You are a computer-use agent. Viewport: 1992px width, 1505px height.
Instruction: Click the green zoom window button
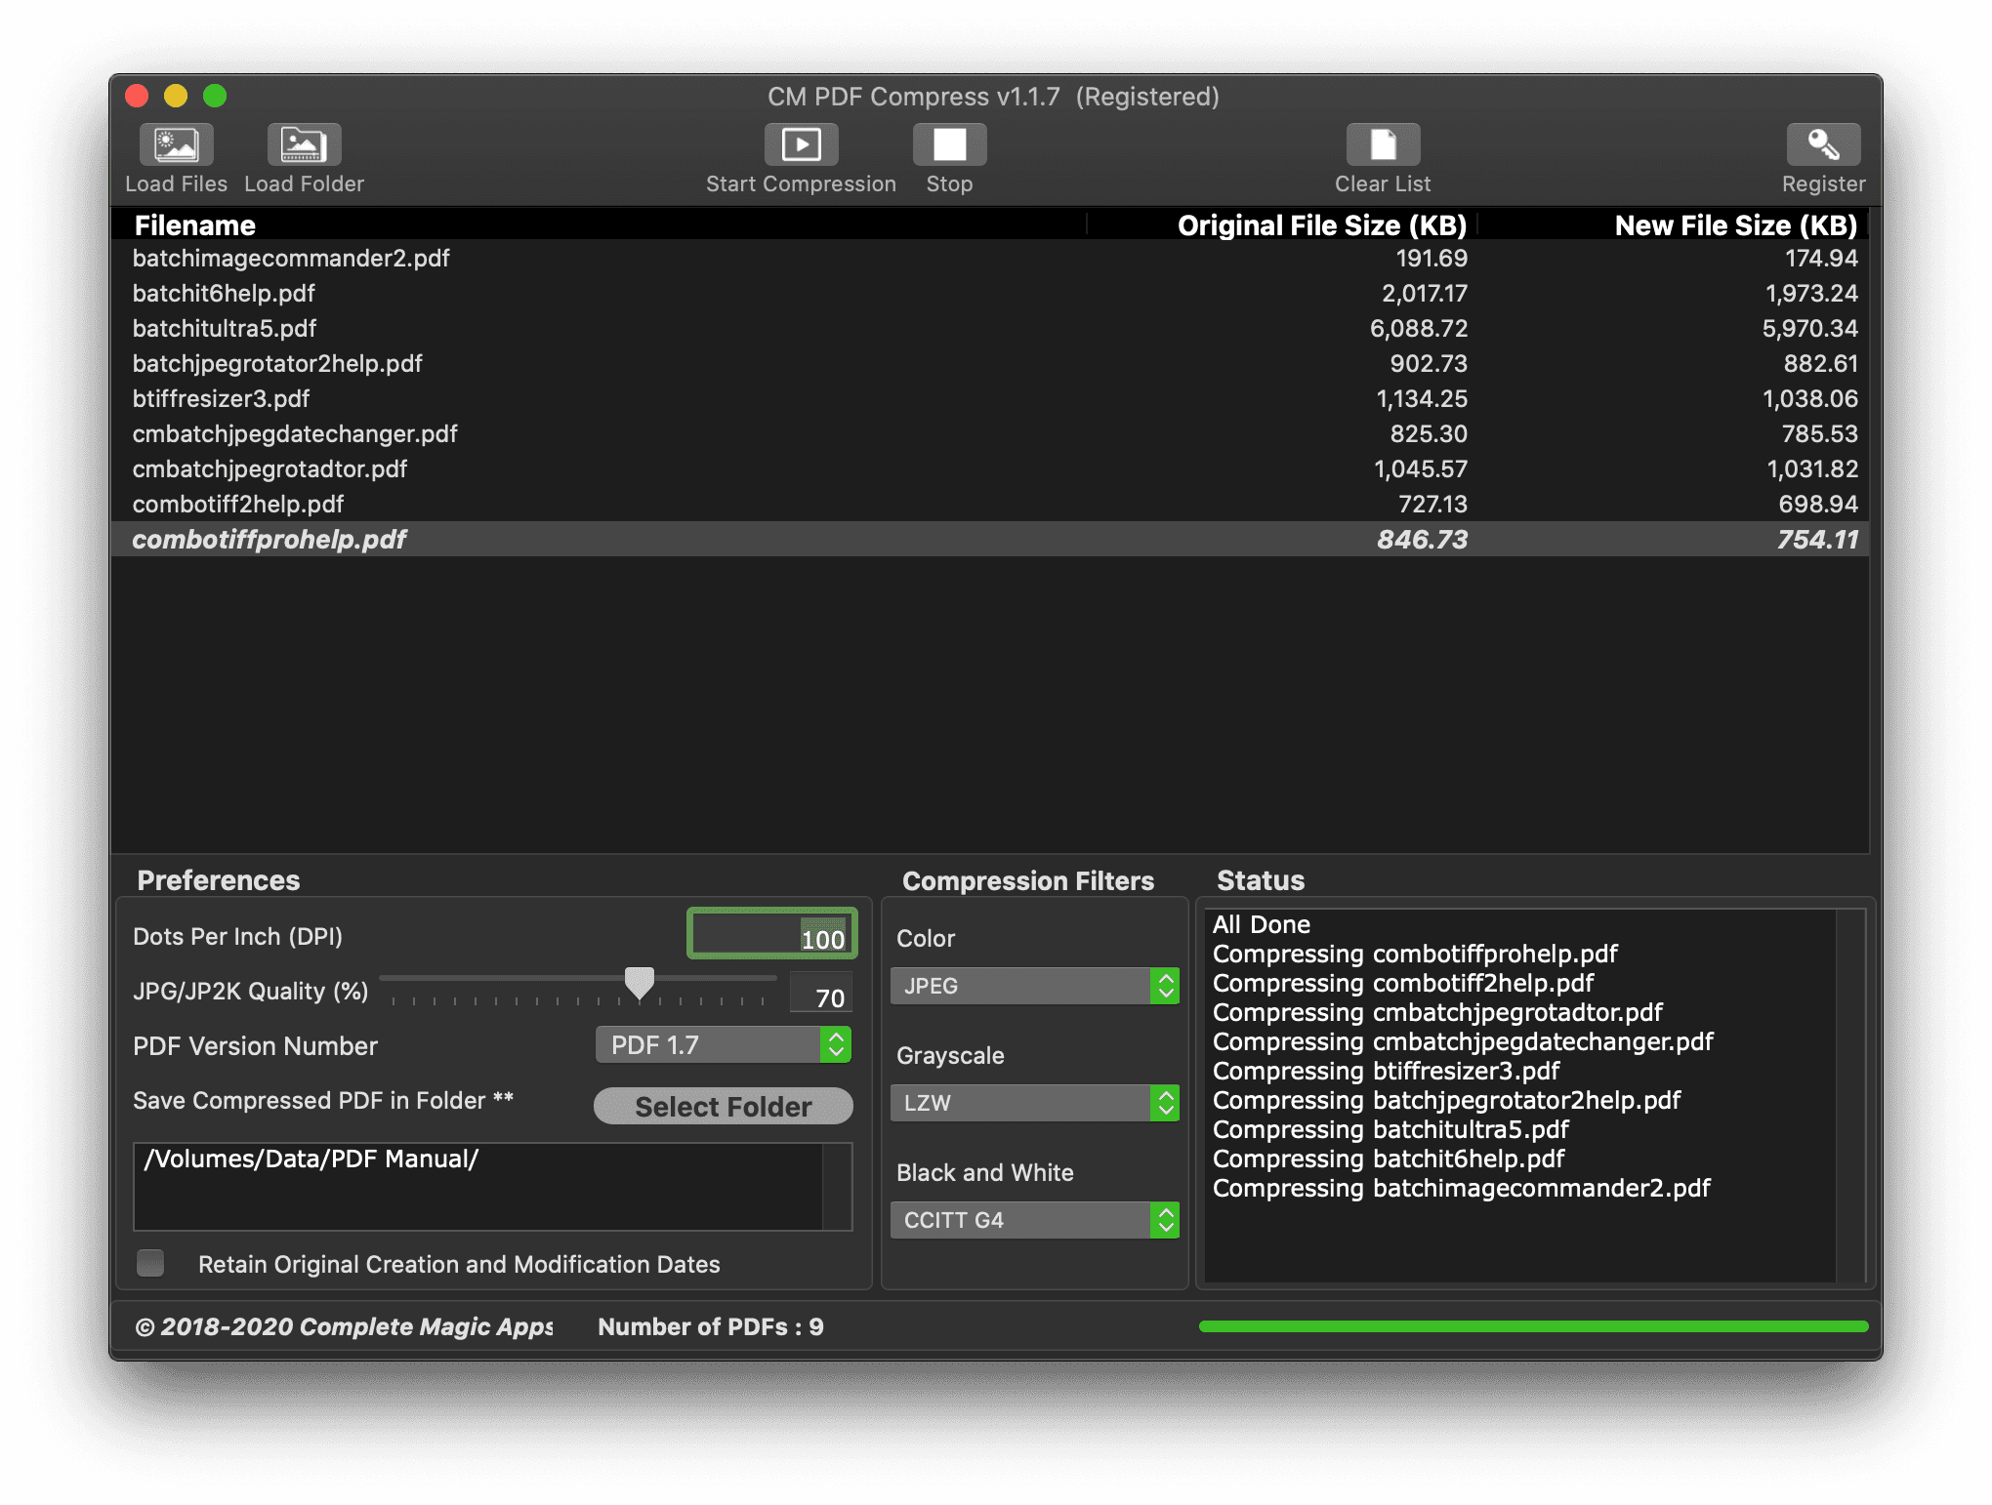215,96
